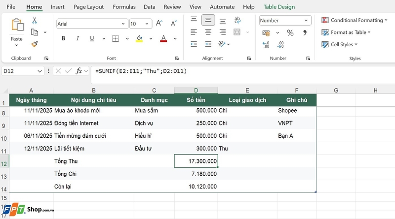This screenshot has height=219, width=395.
Task: Click the Increase Decimal icon
Action: tap(266, 45)
